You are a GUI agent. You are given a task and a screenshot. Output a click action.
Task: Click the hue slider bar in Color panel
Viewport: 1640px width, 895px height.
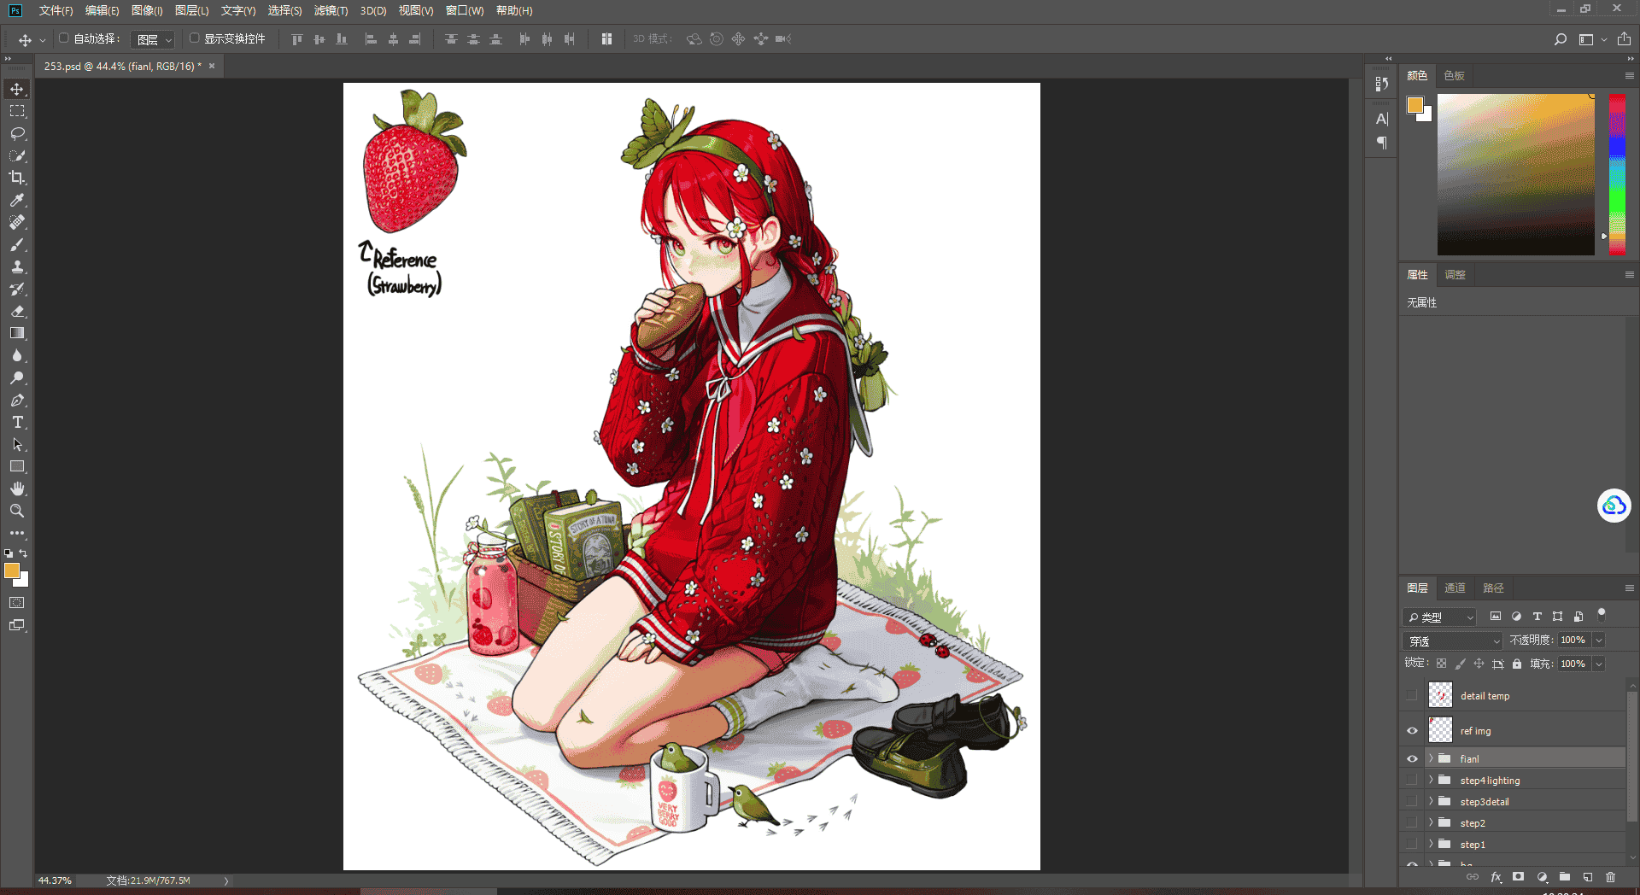[1617, 174]
